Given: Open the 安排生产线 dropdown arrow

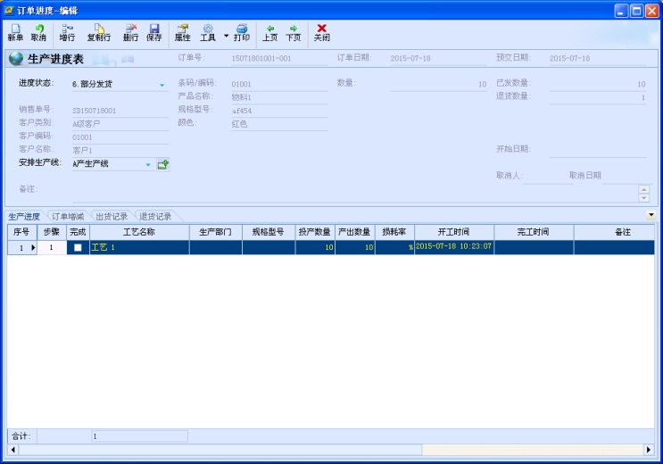Looking at the screenshot, I should point(148,164).
